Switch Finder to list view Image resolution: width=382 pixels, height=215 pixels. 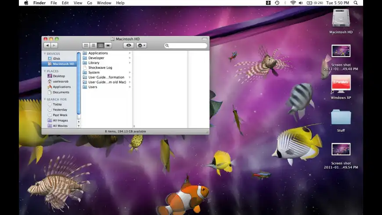pos(93,45)
